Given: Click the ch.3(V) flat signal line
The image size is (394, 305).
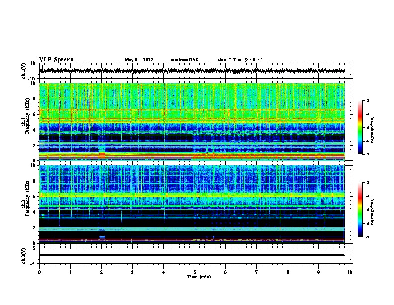Looking at the screenshot, I should 192,255.
